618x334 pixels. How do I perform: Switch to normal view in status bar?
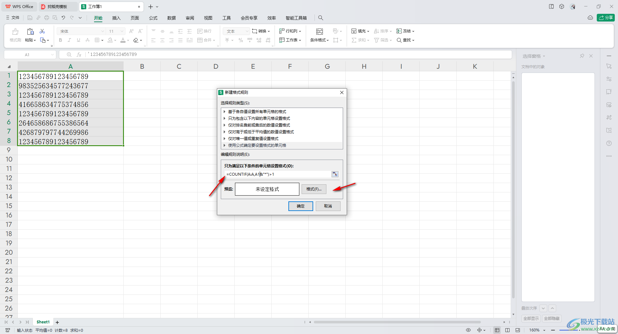pos(497,330)
